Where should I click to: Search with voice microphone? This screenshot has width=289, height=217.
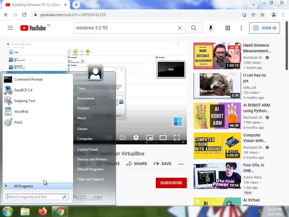click(211, 28)
